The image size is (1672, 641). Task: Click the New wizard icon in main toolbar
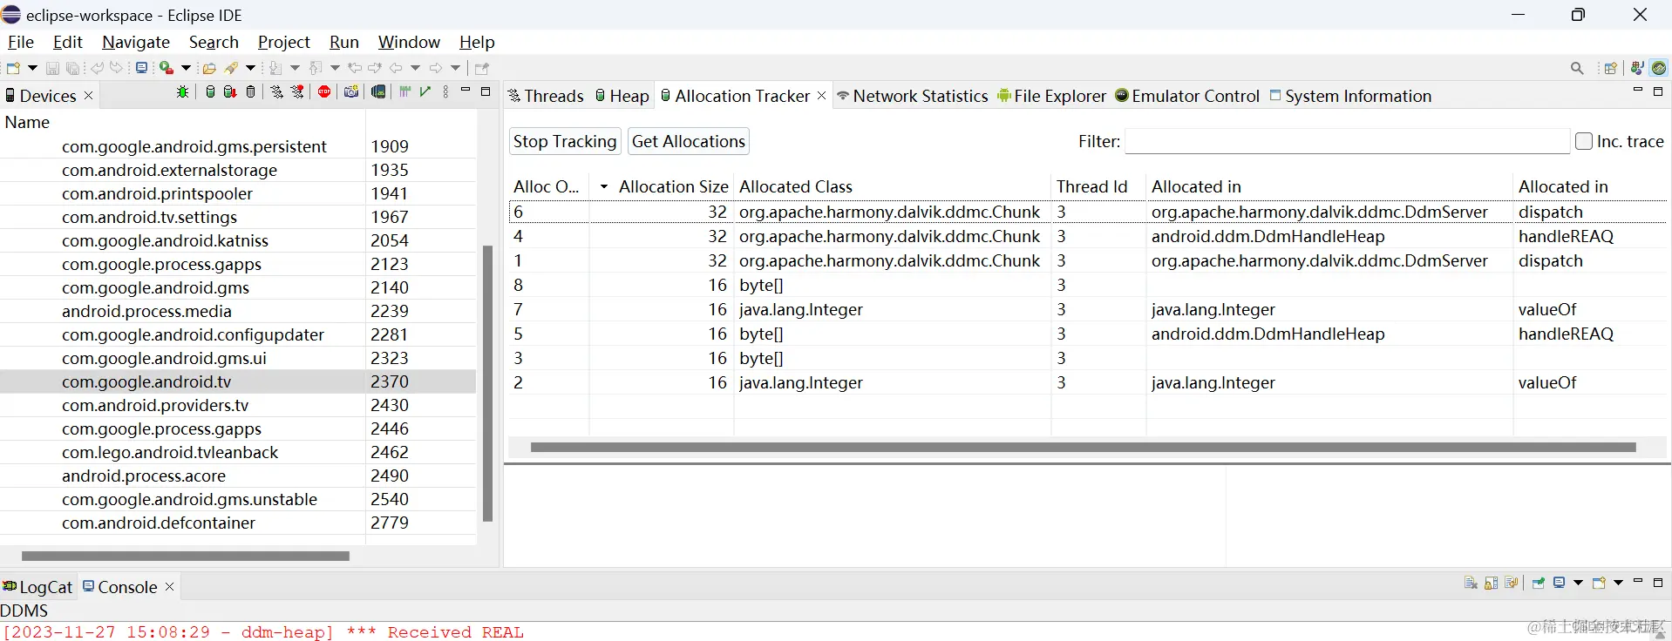13,68
